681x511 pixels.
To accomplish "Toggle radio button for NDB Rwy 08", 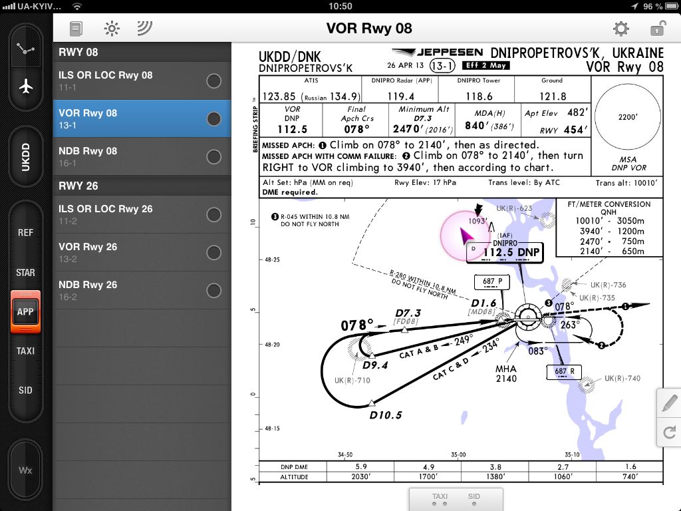I will 213,157.
